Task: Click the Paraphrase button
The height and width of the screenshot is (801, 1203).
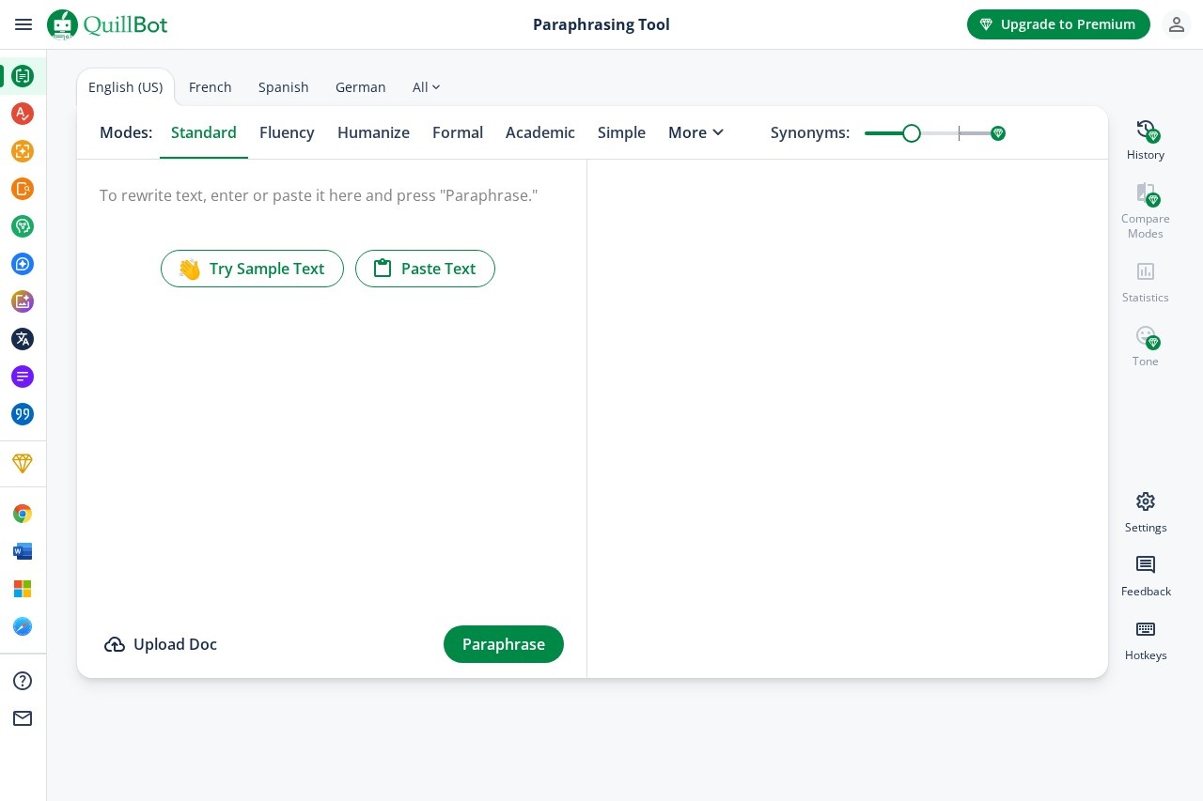Action: click(x=503, y=644)
